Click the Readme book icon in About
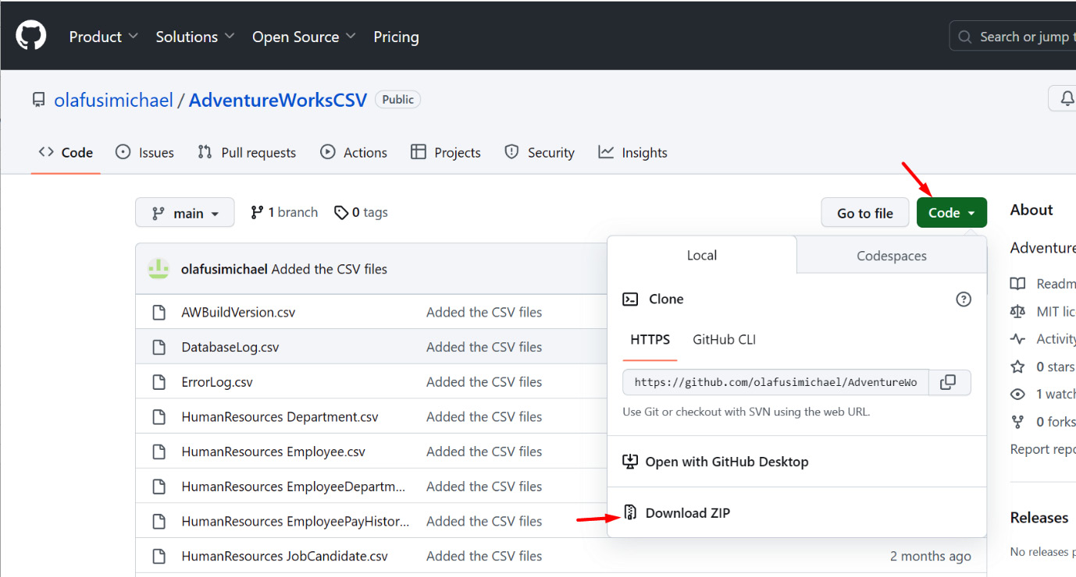1076x577 pixels. [1017, 284]
